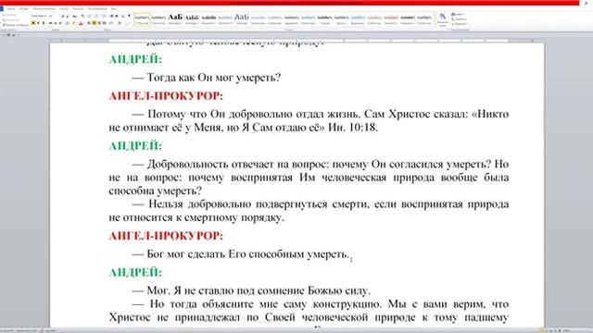Copy the selection via clipboard group
This screenshot has height=333, width=593.
pyautogui.click(x=11, y=20)
